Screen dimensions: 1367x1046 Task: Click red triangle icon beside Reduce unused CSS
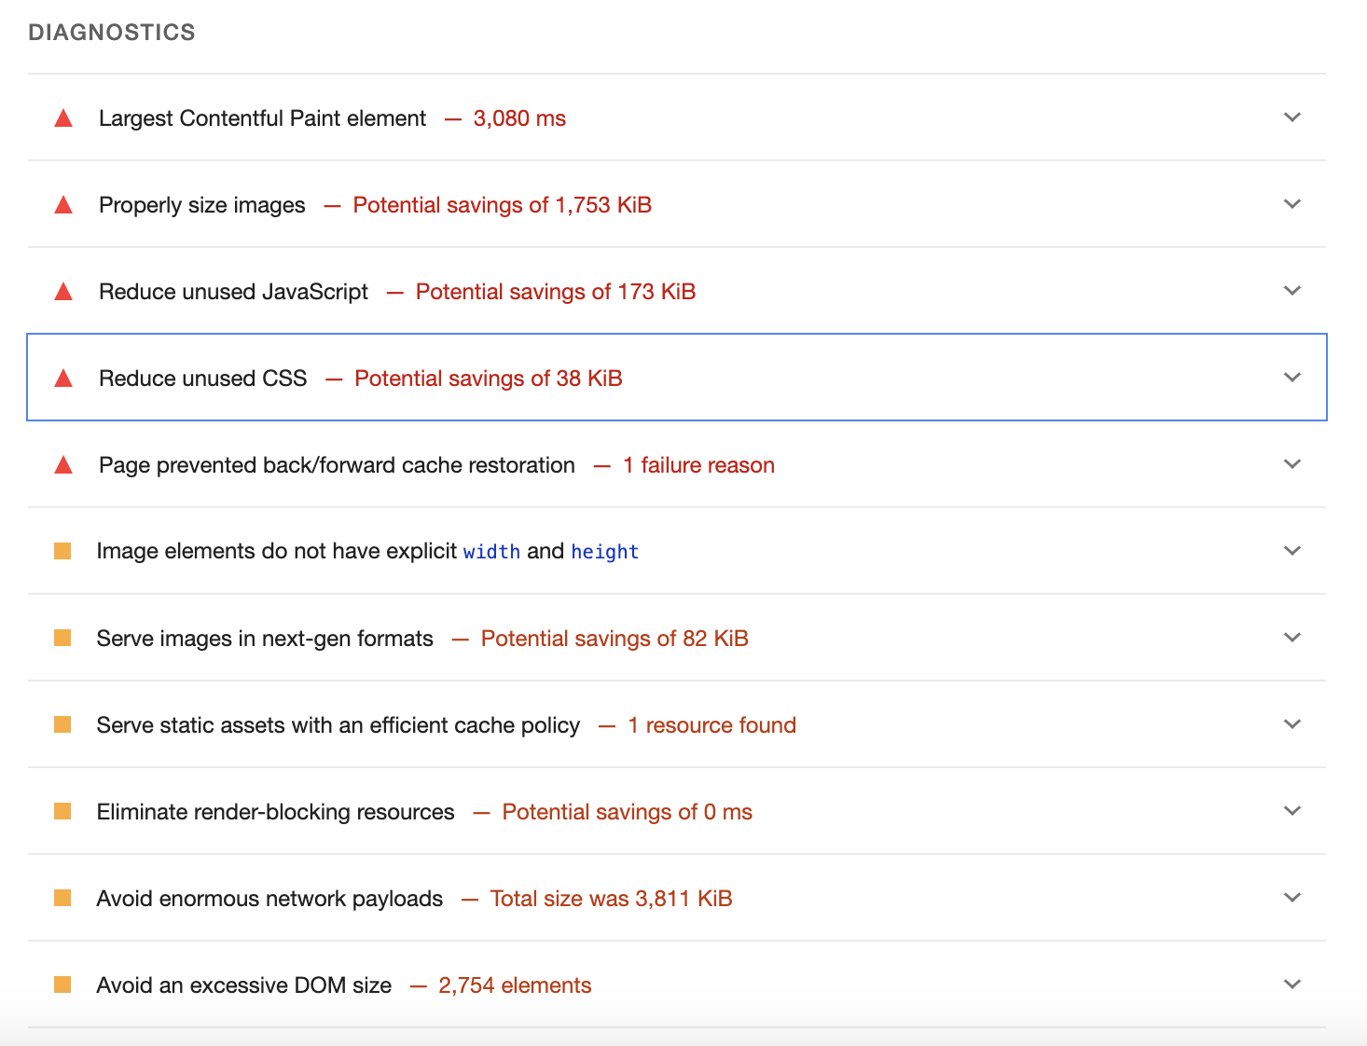click(x=63, y=378)
